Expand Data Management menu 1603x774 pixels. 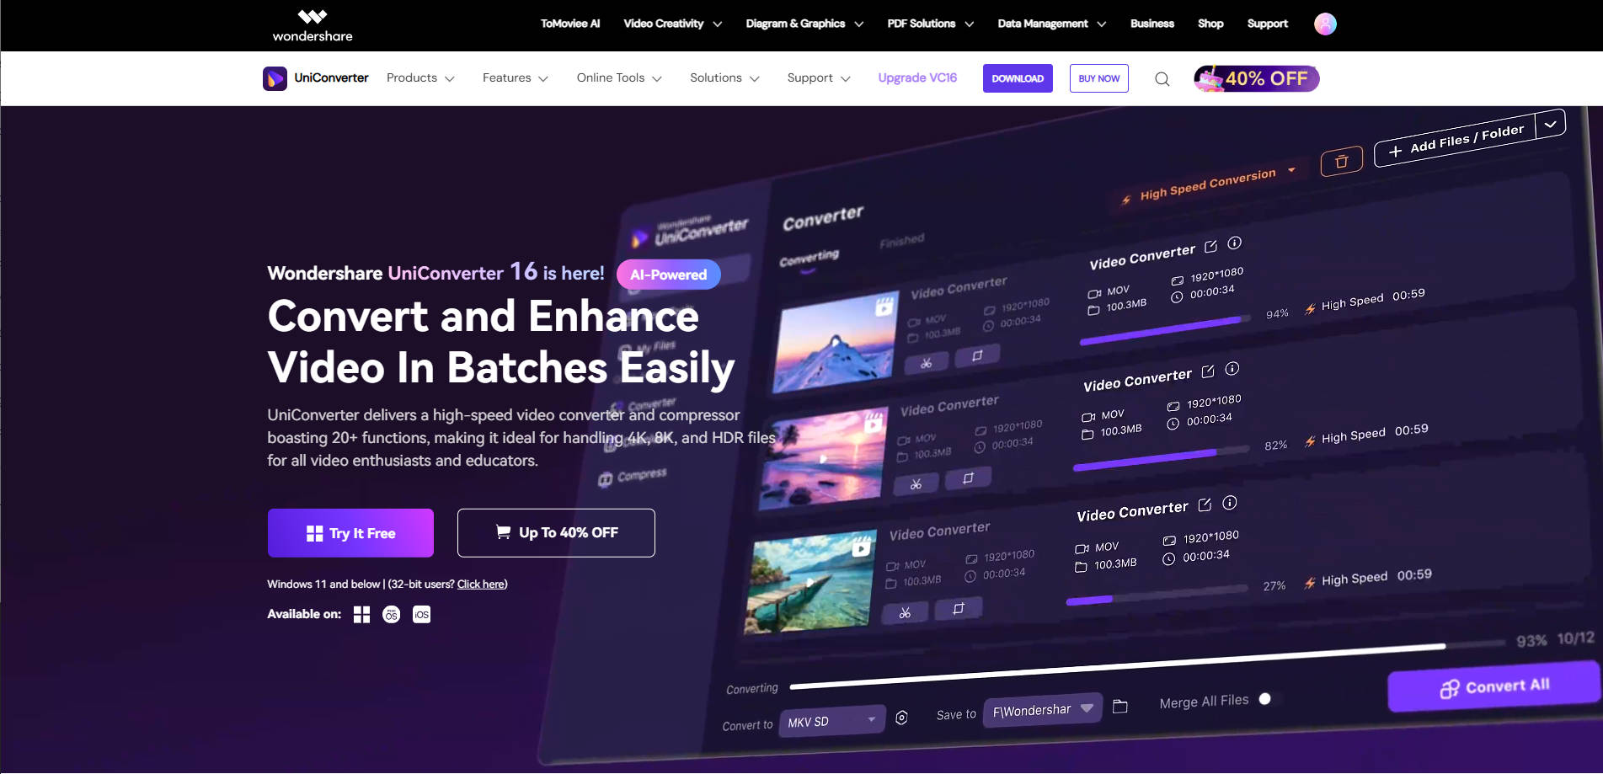[1051, 24]
